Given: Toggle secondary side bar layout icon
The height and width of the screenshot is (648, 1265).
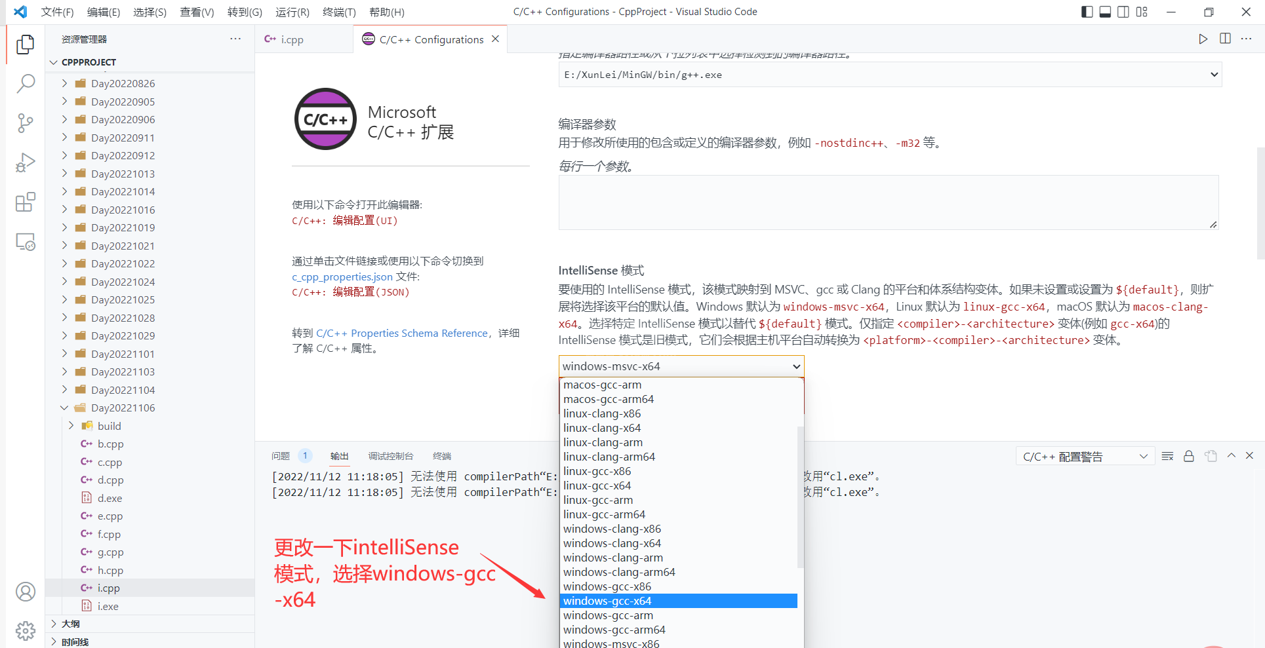Looking at the screenshot, I should [x=1123, y=12].
